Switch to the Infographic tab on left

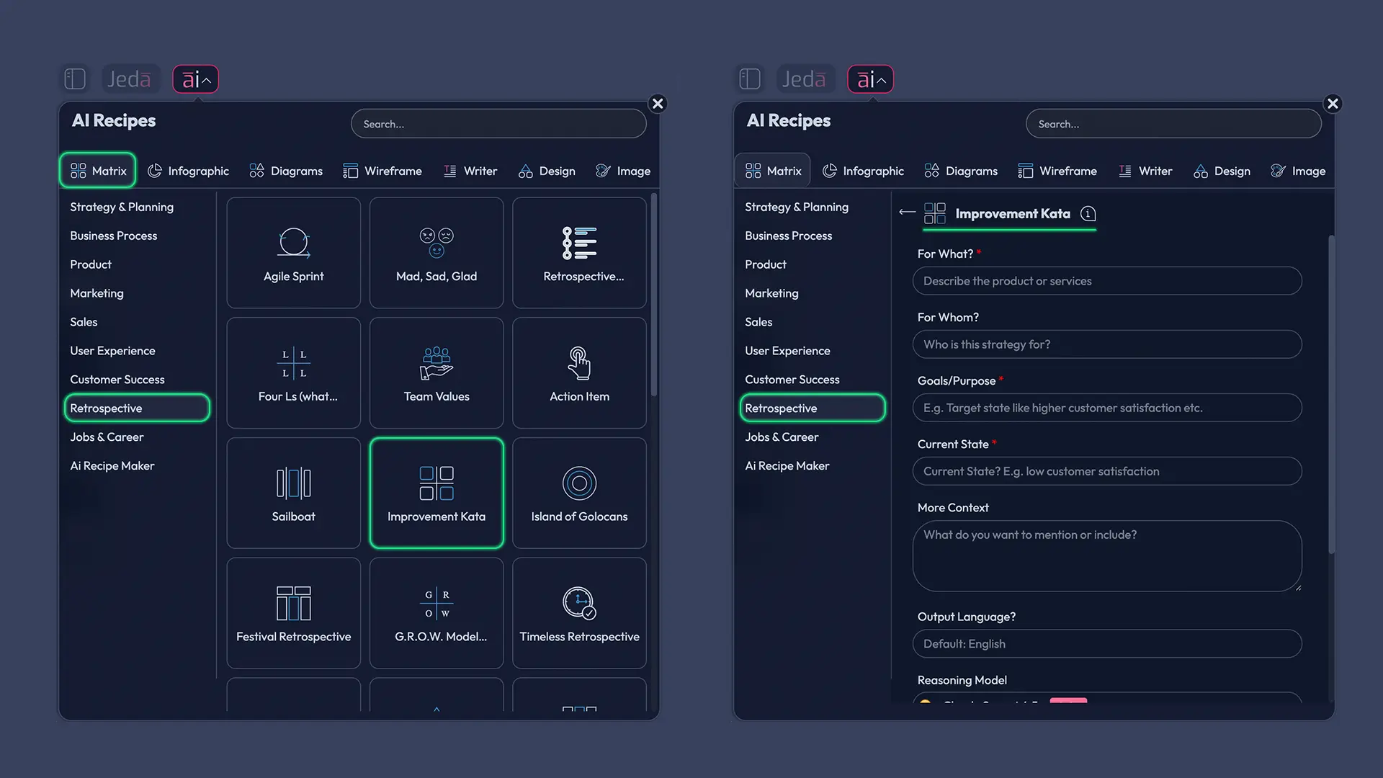[x=188, y=171]
